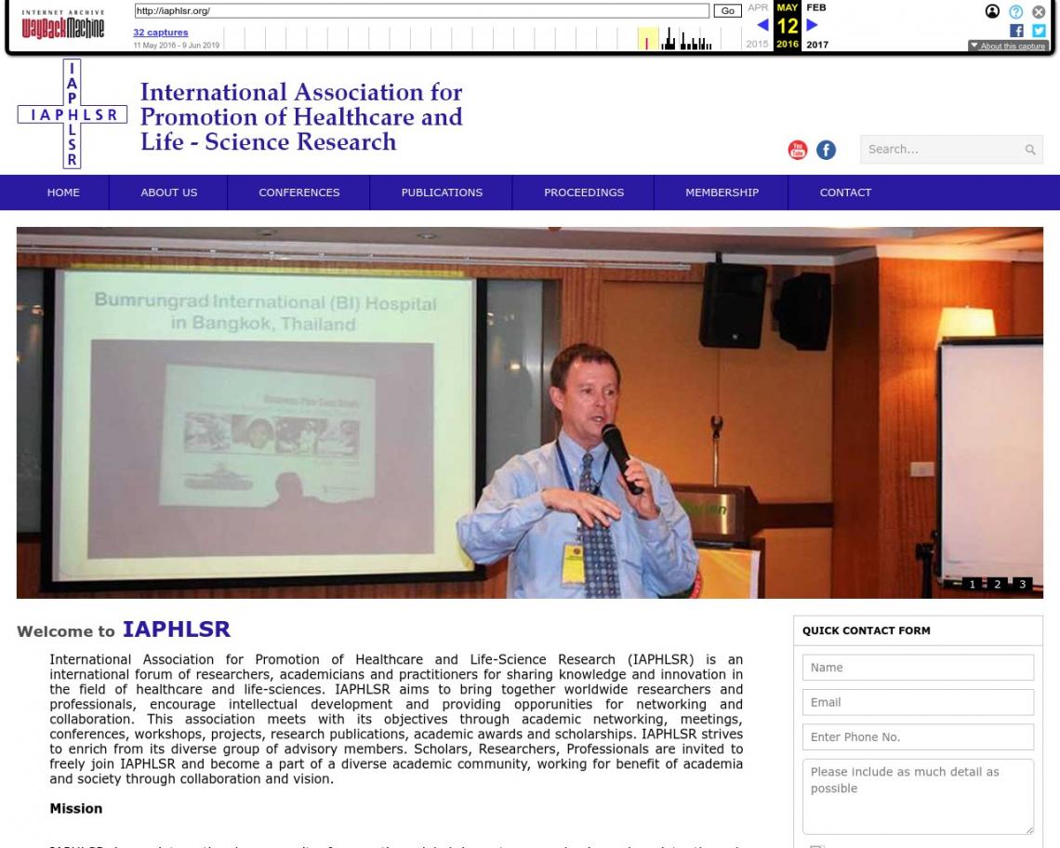Viewport: 1060px width, 848px height.
Task: Click the 2017 year label
Action: point(817,45)
